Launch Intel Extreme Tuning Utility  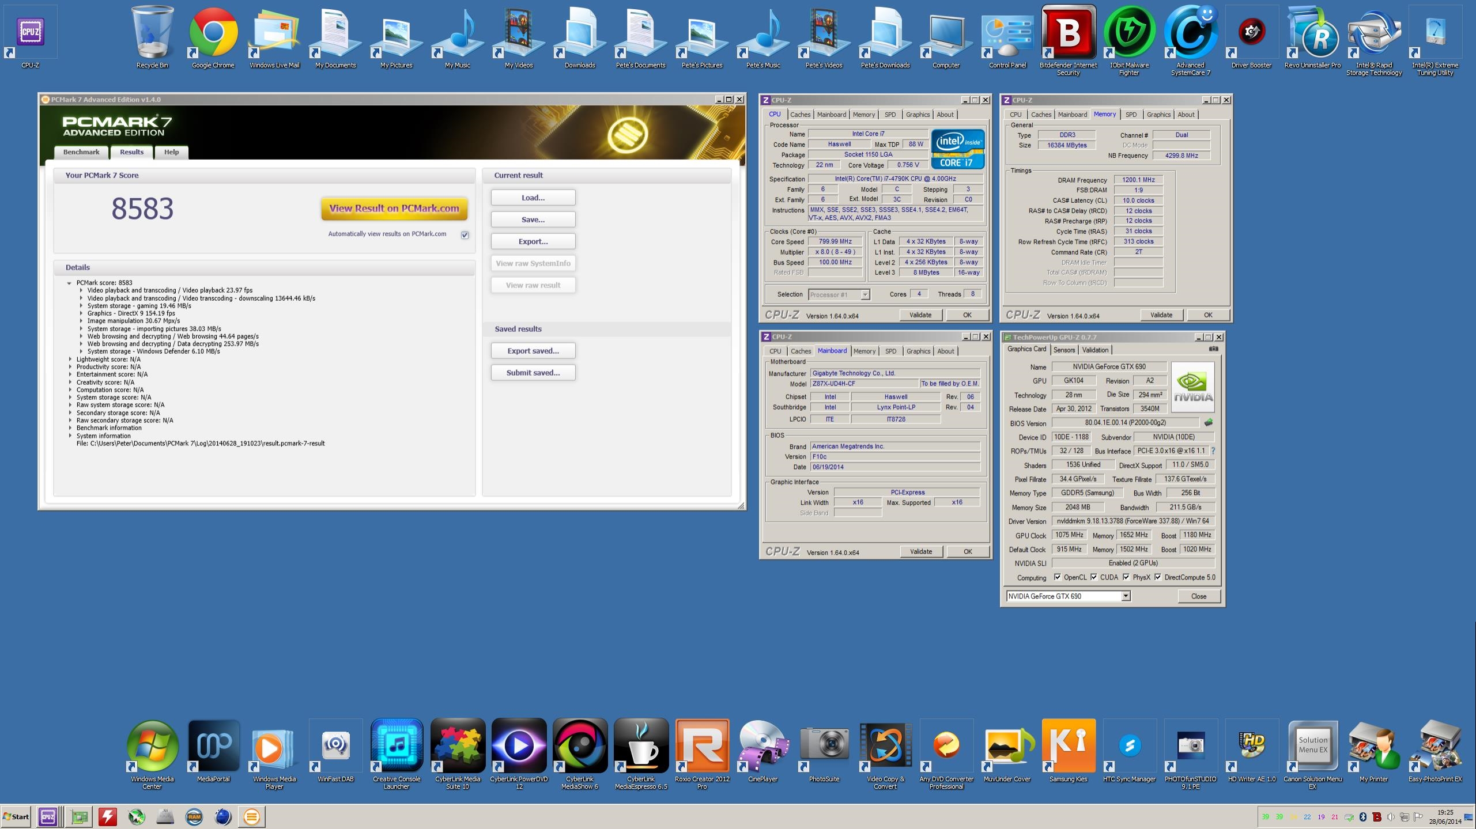point(1435,40)
